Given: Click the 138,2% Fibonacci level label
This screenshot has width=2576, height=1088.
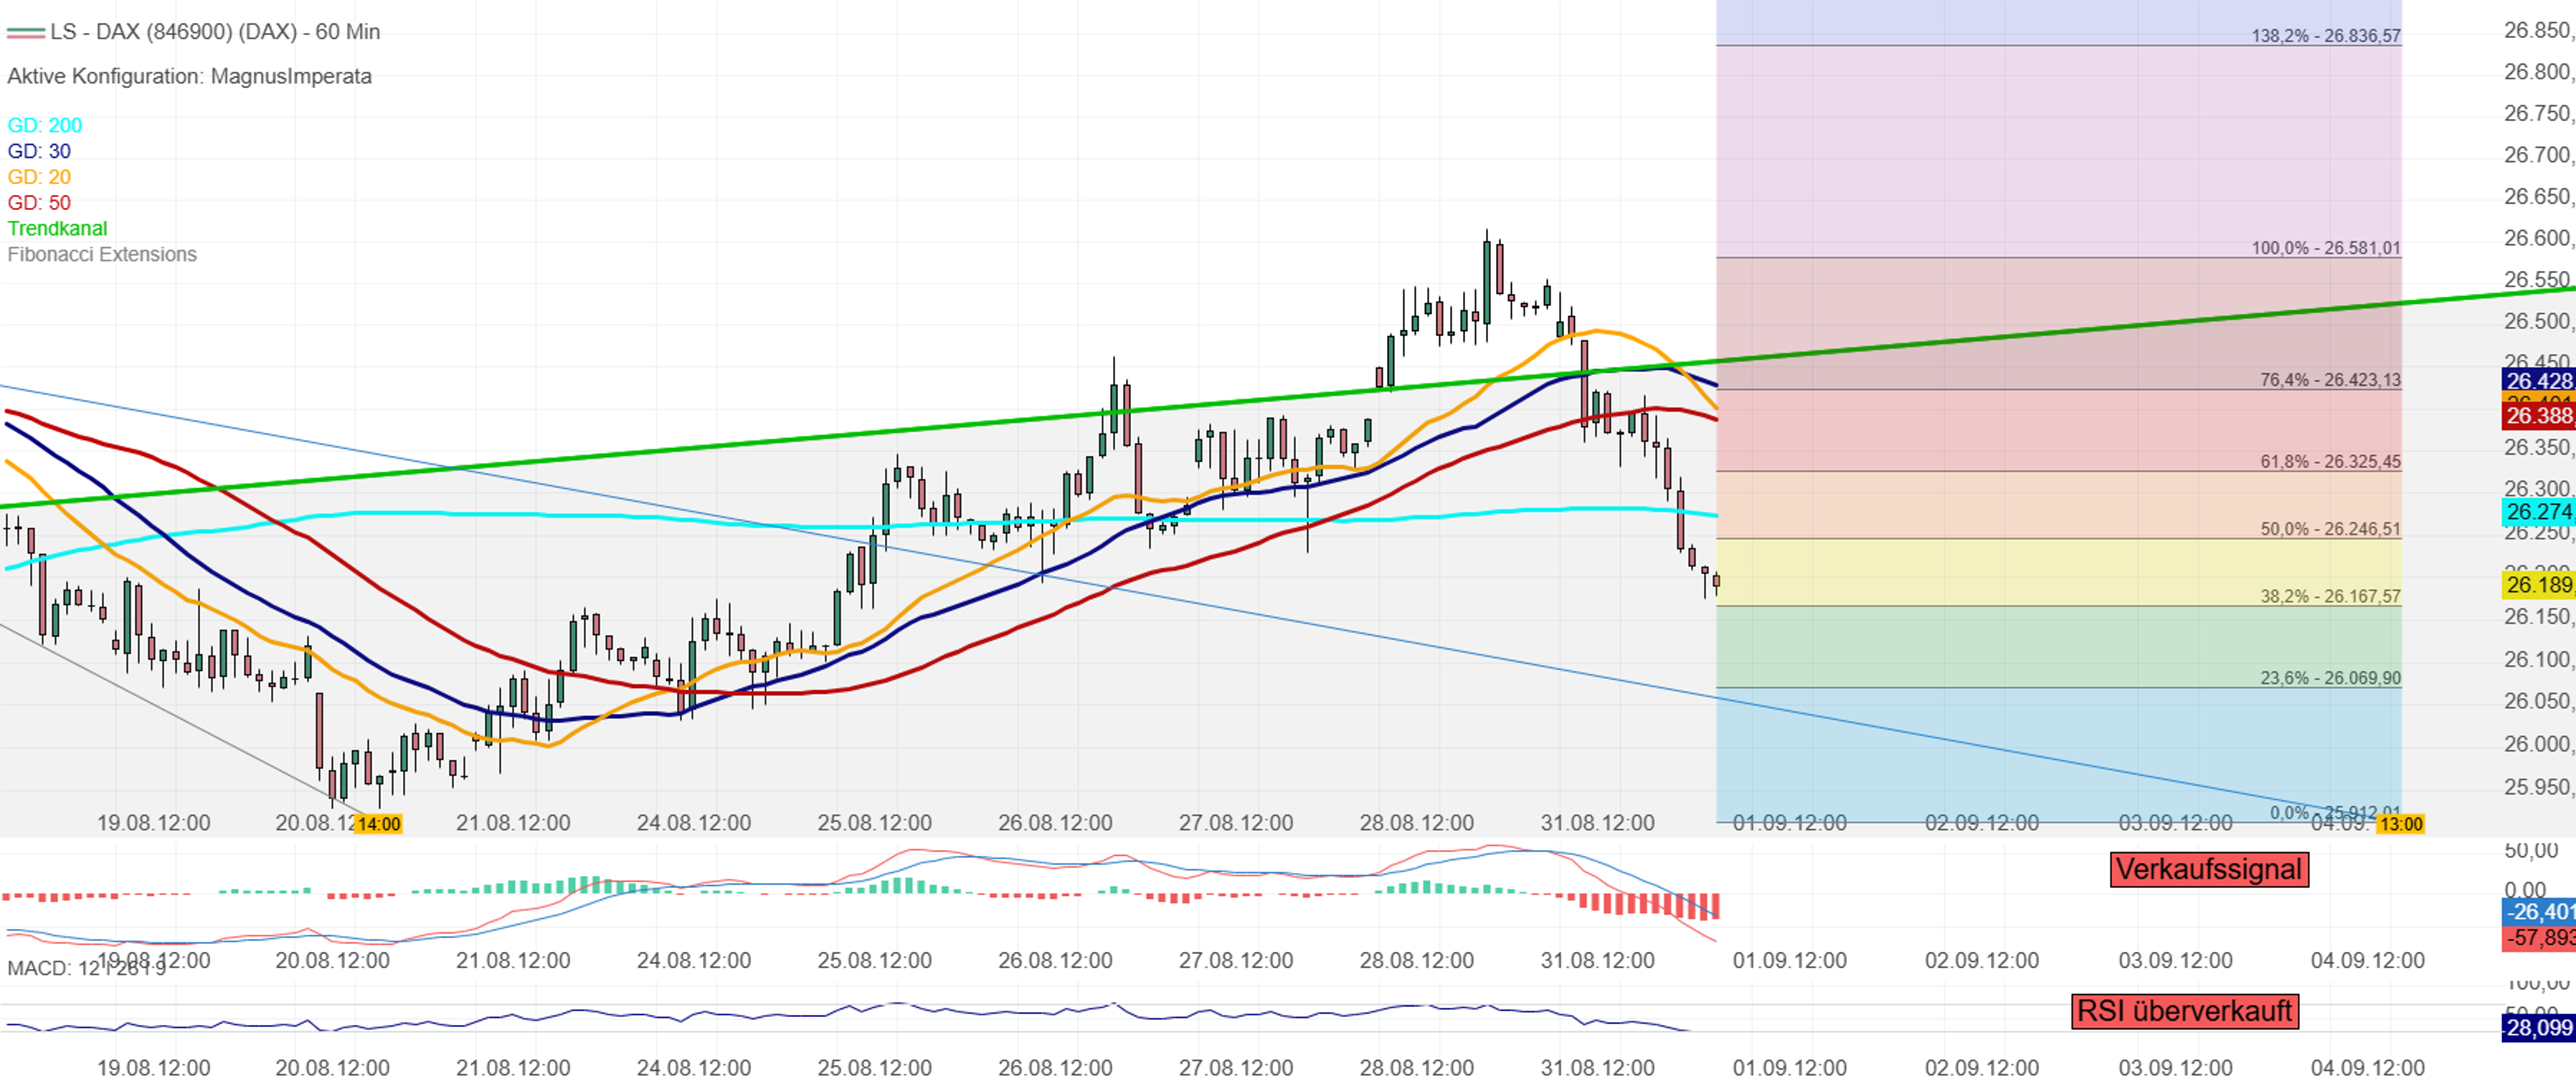Looking at the screenshot, I should coord(2326,36).
